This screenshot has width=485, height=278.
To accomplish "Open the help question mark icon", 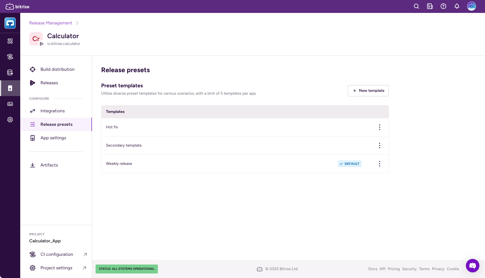I will [443, 6].
